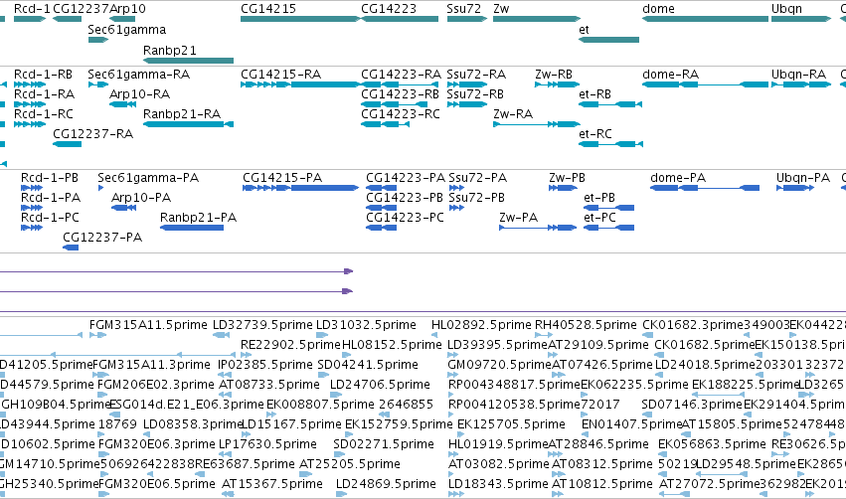Click the Ubqn gene label
Image resolution: width=846 pixels, height=499 pixels.
tap(786, 9)
